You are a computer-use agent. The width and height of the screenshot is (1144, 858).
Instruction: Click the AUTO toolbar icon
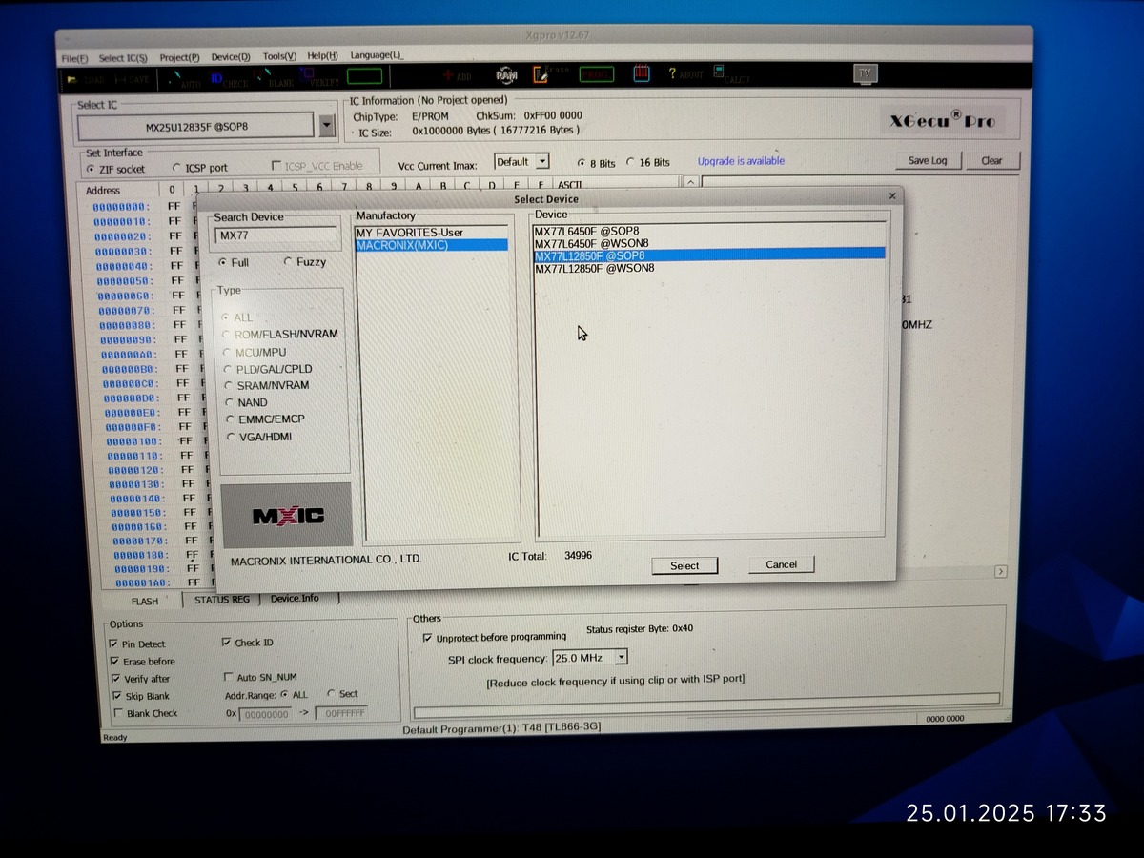(184, 78)
